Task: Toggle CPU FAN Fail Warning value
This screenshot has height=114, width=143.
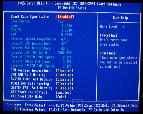Action: coord(64,75)
